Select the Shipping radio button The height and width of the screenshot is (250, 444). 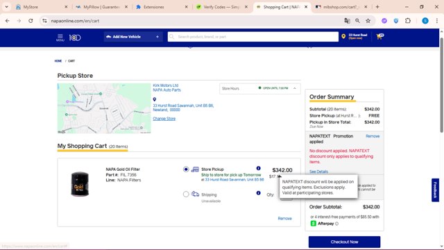tap(186, 194)
